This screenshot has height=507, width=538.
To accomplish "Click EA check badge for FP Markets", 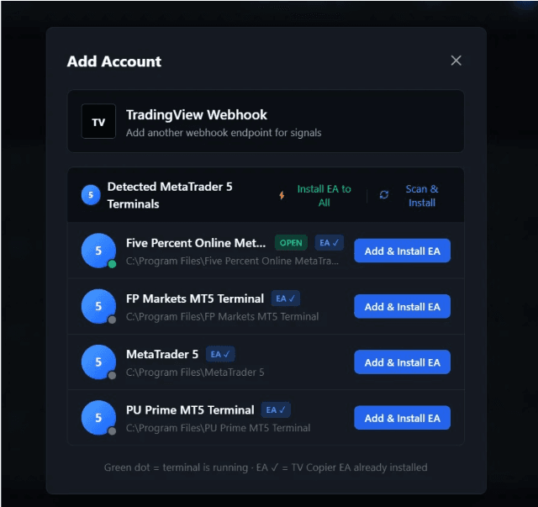I will click(286, 298).
